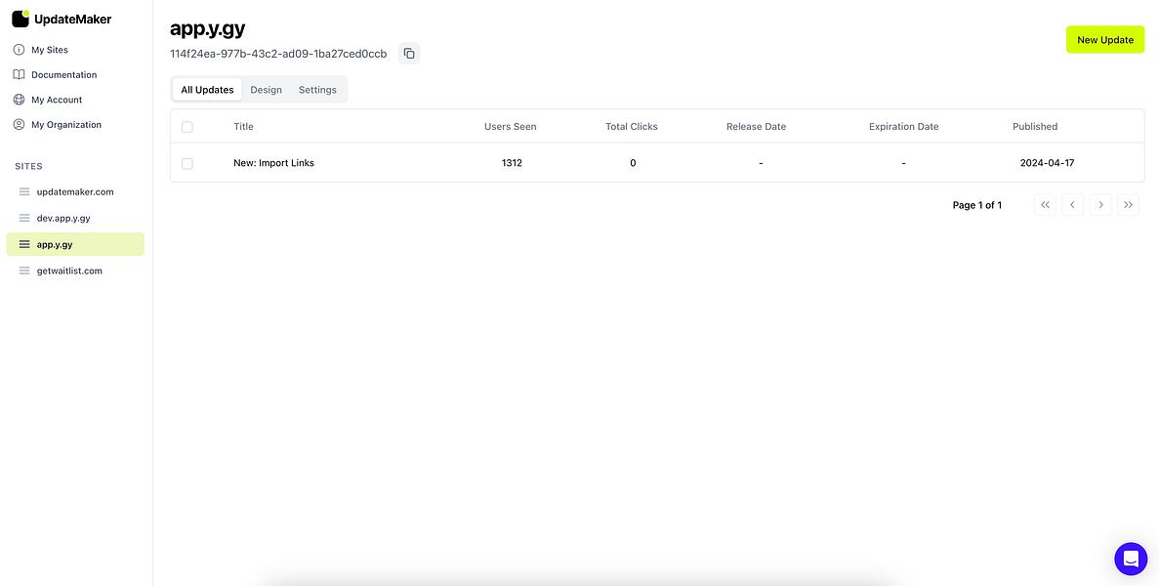Click the globe icon beside My Account
The width and height of the screenshot is (1159, 586).
20,100
